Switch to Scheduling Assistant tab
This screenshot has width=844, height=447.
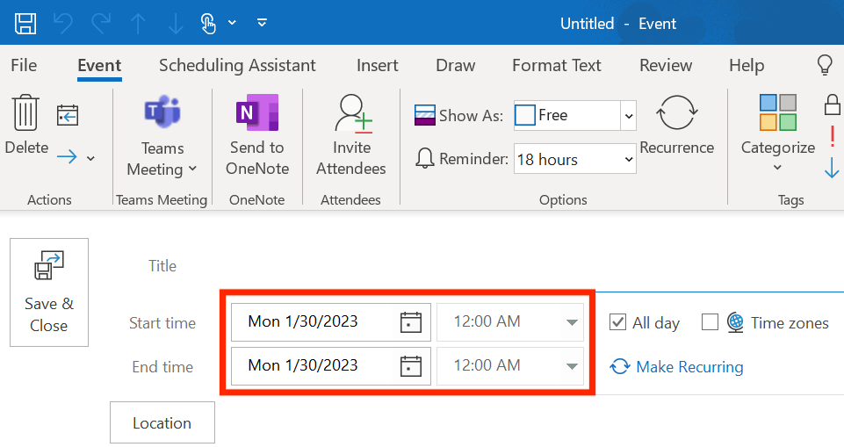pos(237,65)
